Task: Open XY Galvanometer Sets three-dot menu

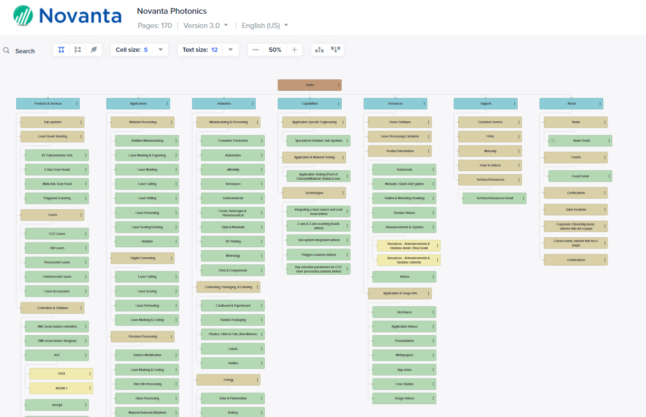Action: tap(86, 155)
